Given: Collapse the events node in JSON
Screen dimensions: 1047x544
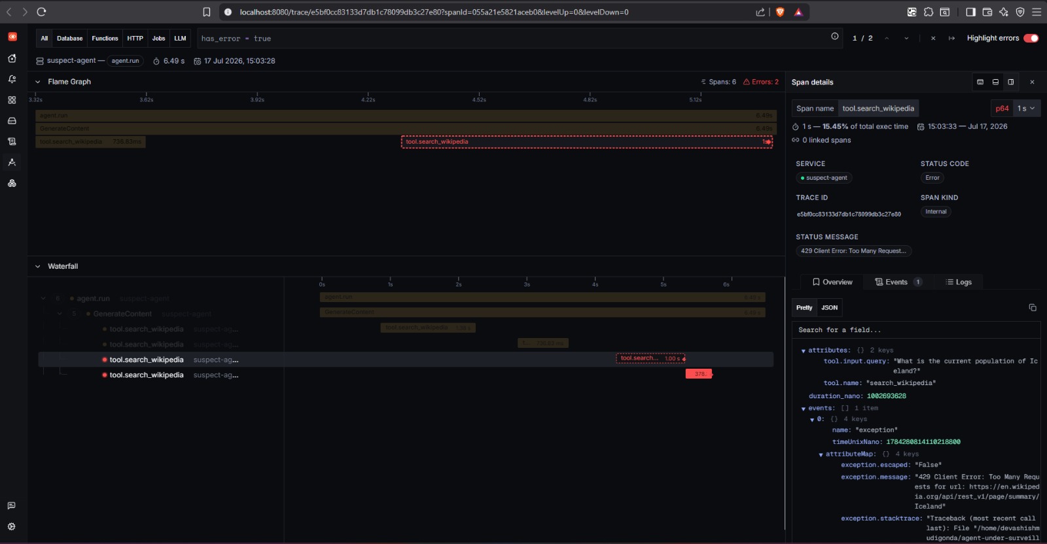Looking at the screenshot, I should pos(804,409).
